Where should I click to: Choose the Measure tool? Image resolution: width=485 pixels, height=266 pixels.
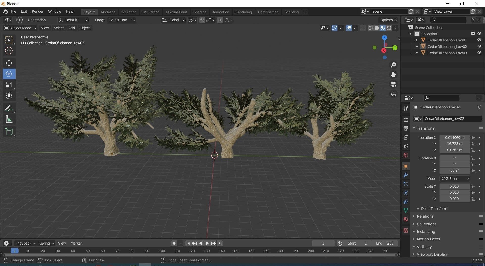coord(9,119)
